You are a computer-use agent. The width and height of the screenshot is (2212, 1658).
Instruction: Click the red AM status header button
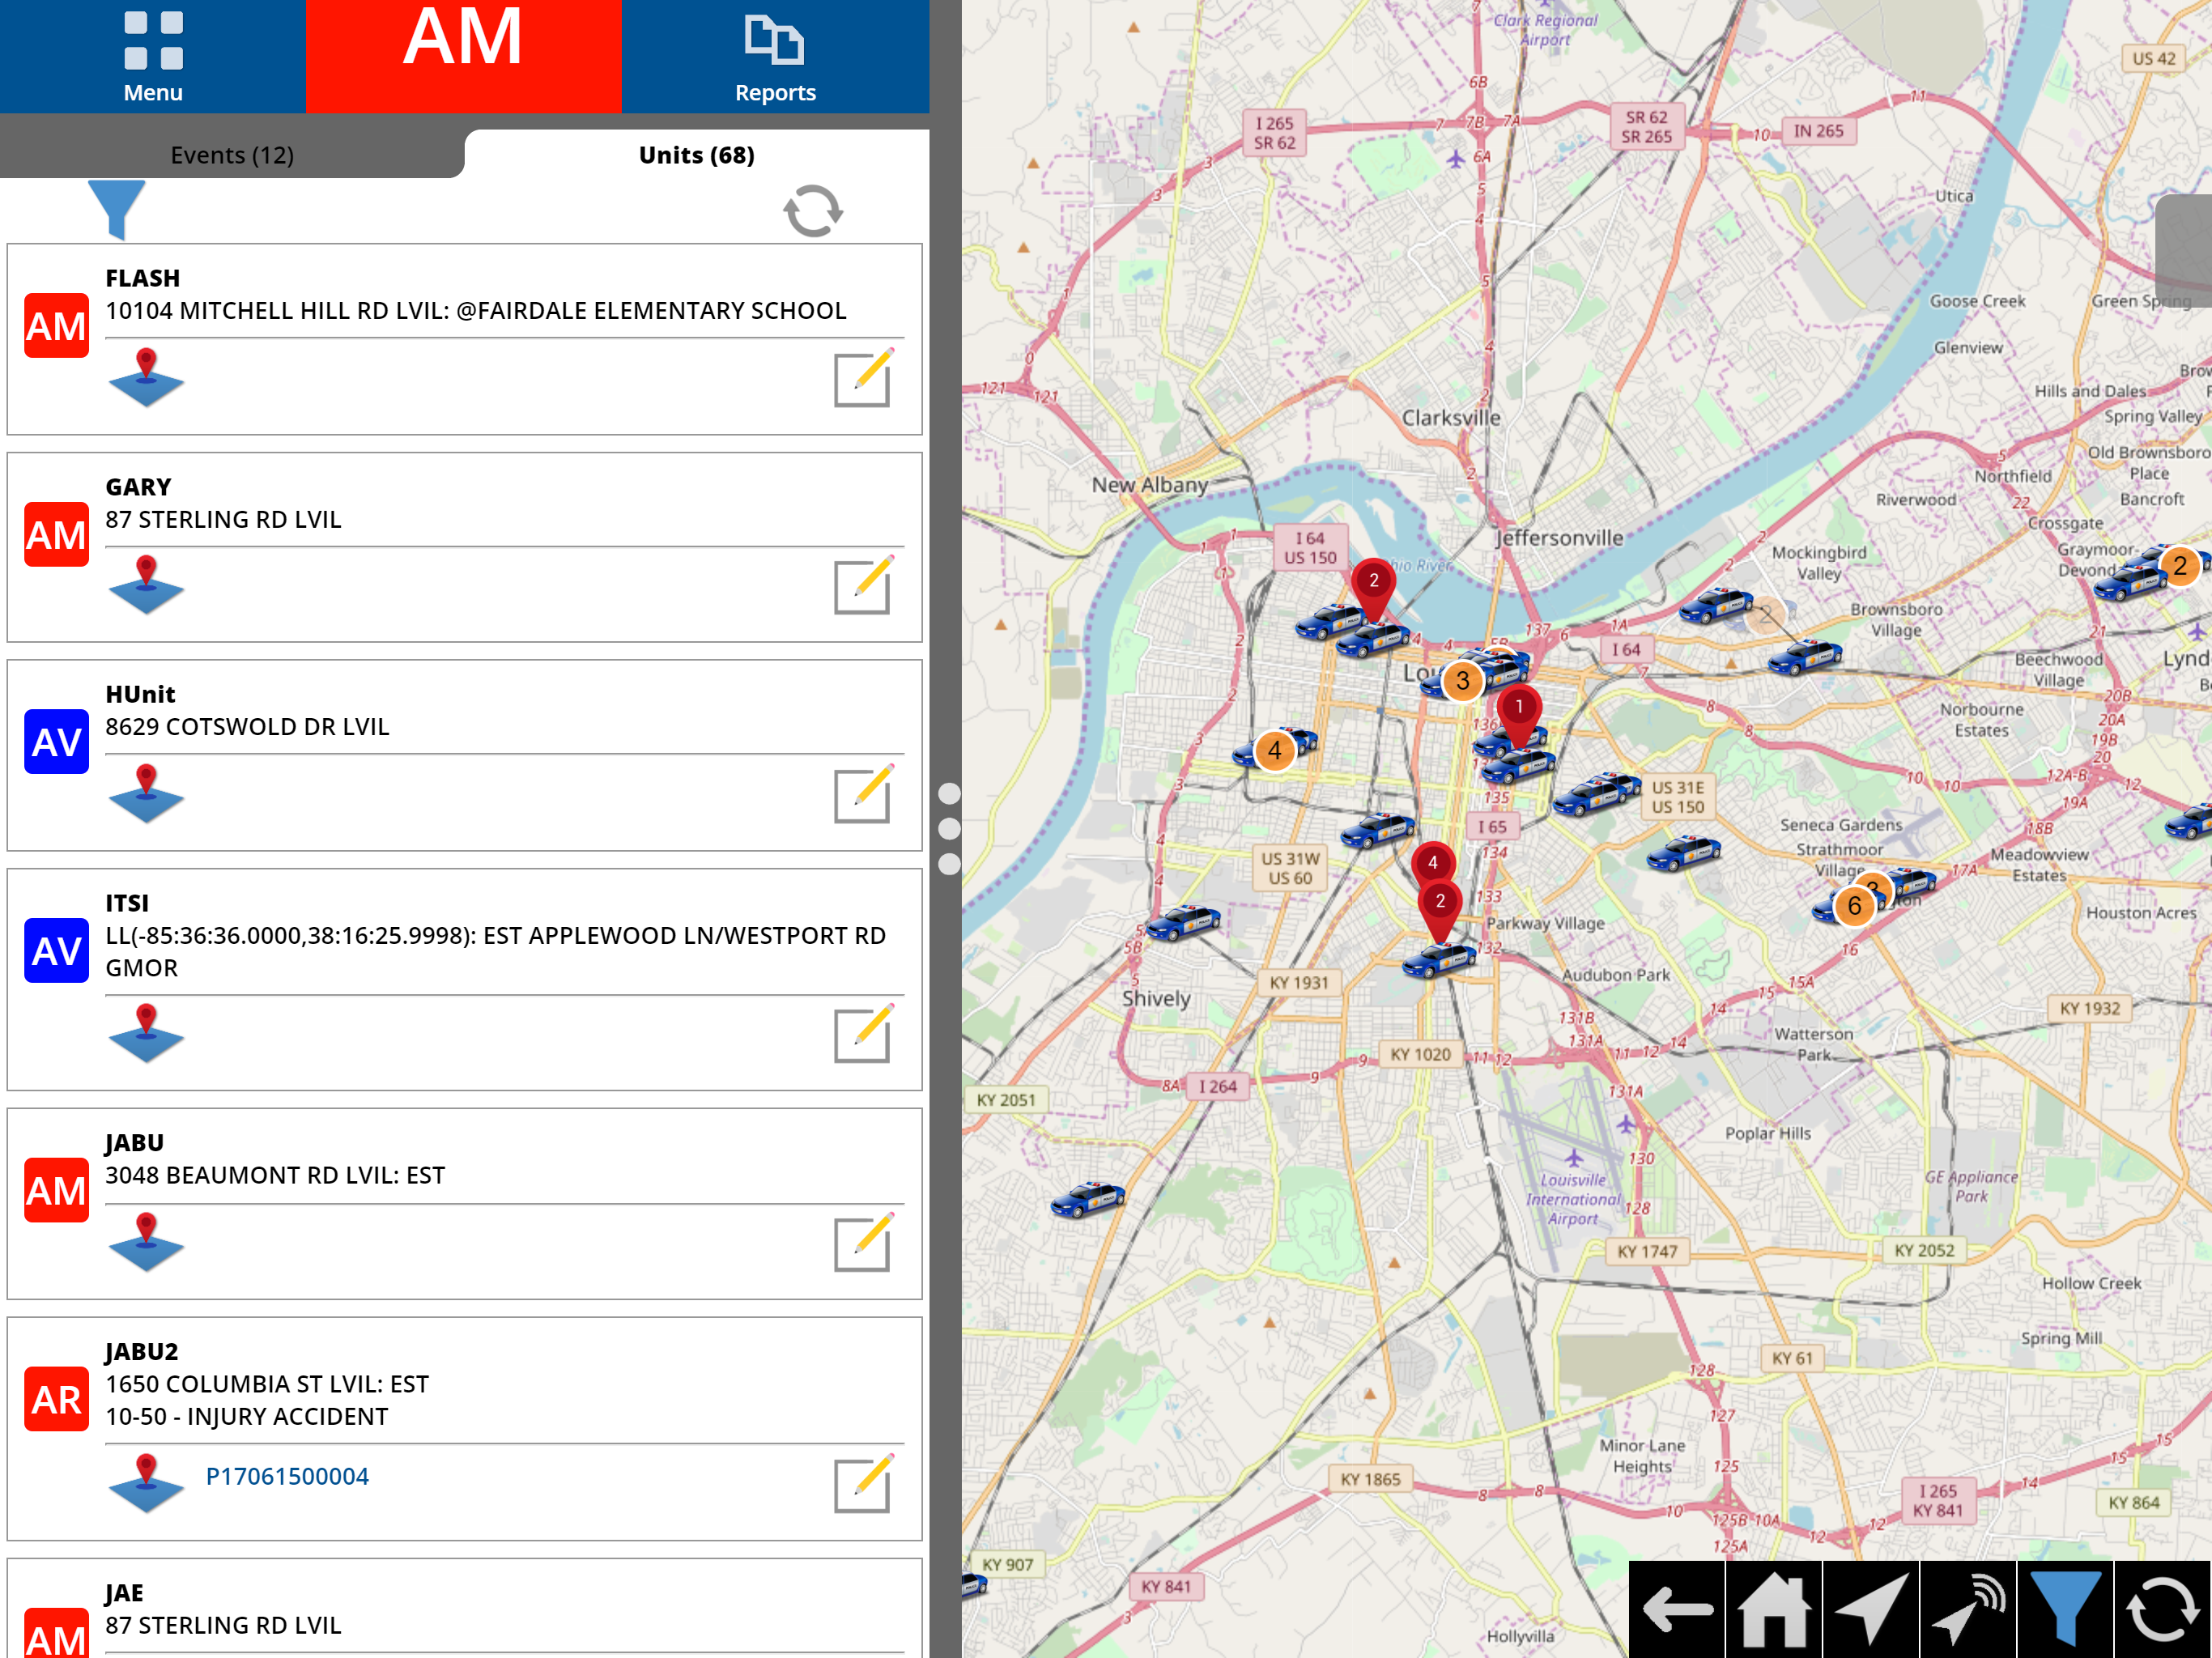(x=463, y=57)
